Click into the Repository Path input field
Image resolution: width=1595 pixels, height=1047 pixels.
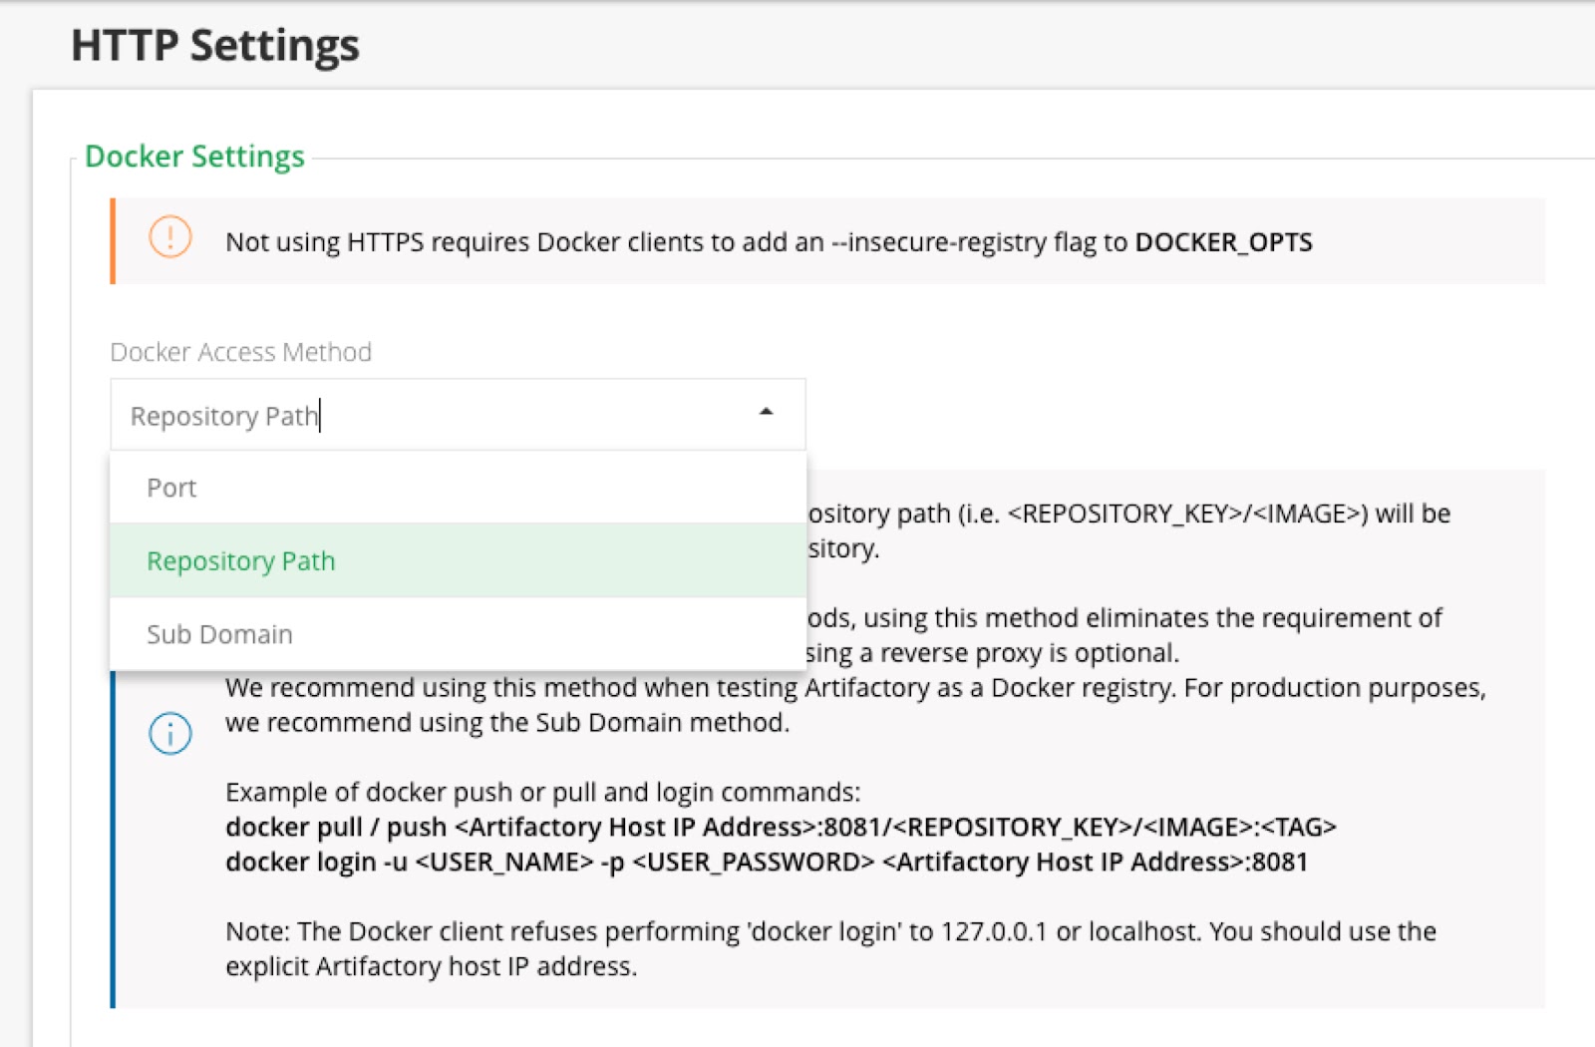pyautogui.click(x=429, y=415)
